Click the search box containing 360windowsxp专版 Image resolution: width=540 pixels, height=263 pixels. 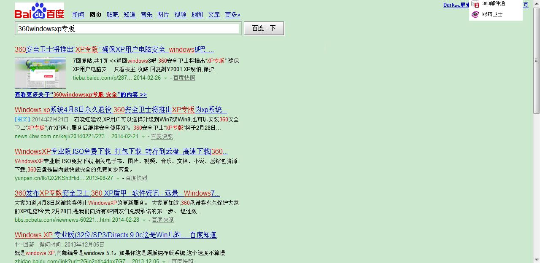coord(128,29)
